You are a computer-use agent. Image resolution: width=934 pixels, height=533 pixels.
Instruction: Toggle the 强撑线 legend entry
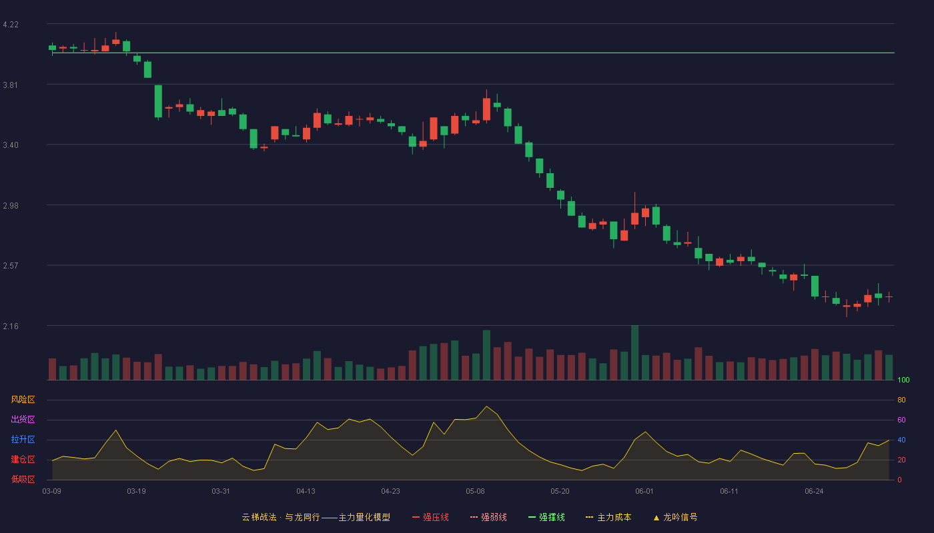[546, 517]
